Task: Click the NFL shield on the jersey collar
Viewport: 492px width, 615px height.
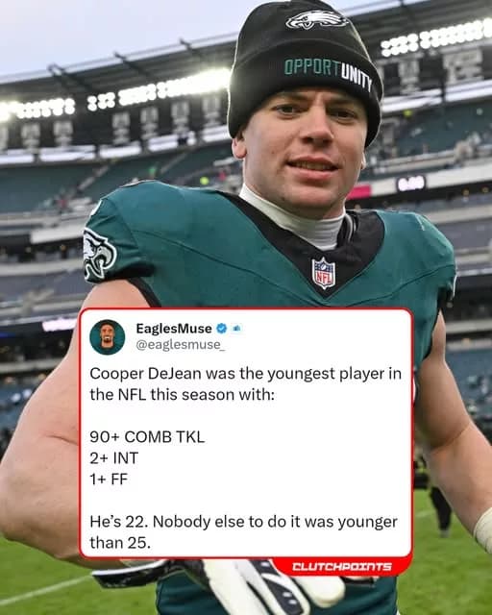Action: click(x=324, y=273)
